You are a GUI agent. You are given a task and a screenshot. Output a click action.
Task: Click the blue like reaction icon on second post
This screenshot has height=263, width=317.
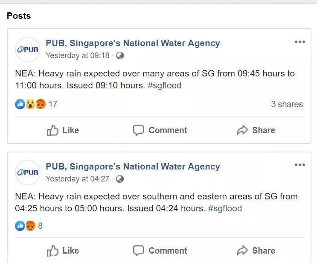click(x=20, y=226)
